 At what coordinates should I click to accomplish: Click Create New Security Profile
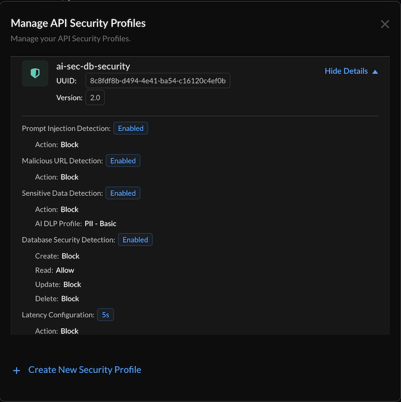[85, 370]
